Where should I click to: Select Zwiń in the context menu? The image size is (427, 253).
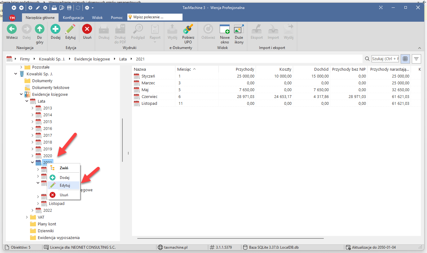[64, 168]
